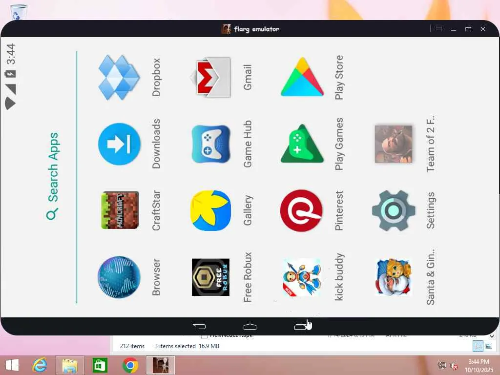Click the Settings label text

tap(431, 210)
